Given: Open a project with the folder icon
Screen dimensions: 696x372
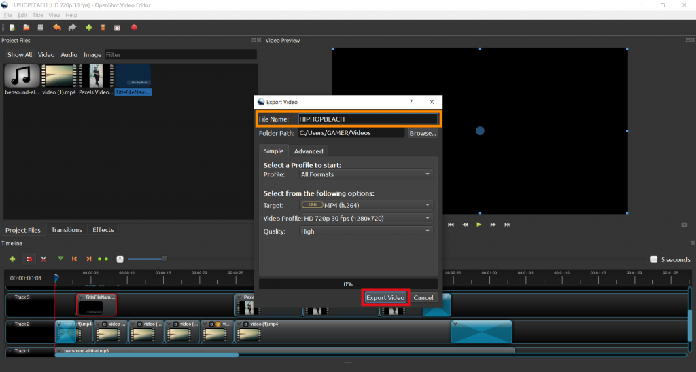Looking at the screenshot, I should tap(27, 27).
